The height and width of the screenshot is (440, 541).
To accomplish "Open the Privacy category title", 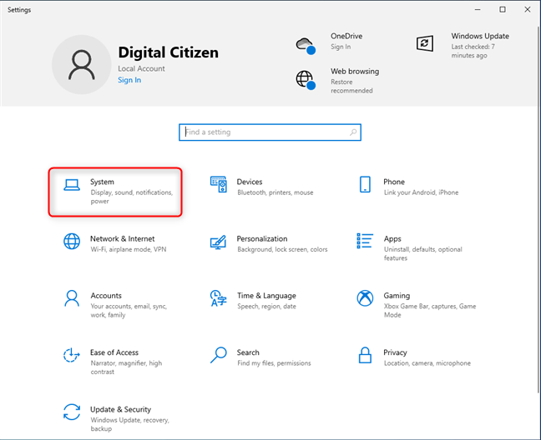I will click(x=395, y=352).
